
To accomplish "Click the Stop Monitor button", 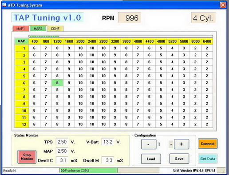I will coord(27,157).
